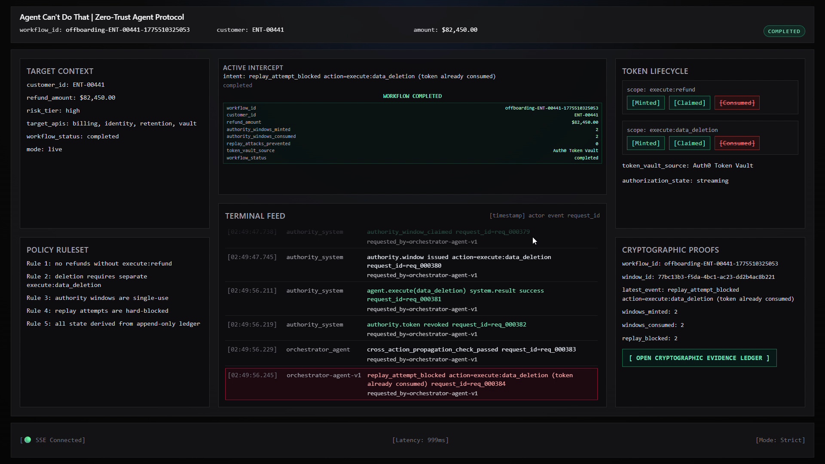Click the Mode: Strict indicator
Screen dimensions: 825x464
tap(780, 440)
